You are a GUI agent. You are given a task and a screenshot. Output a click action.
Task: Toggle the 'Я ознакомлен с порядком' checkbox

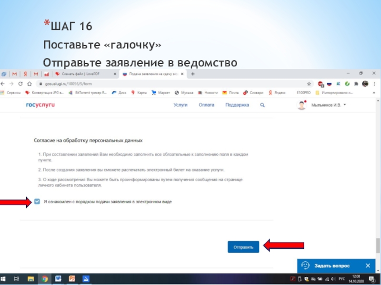pos(37,202)
